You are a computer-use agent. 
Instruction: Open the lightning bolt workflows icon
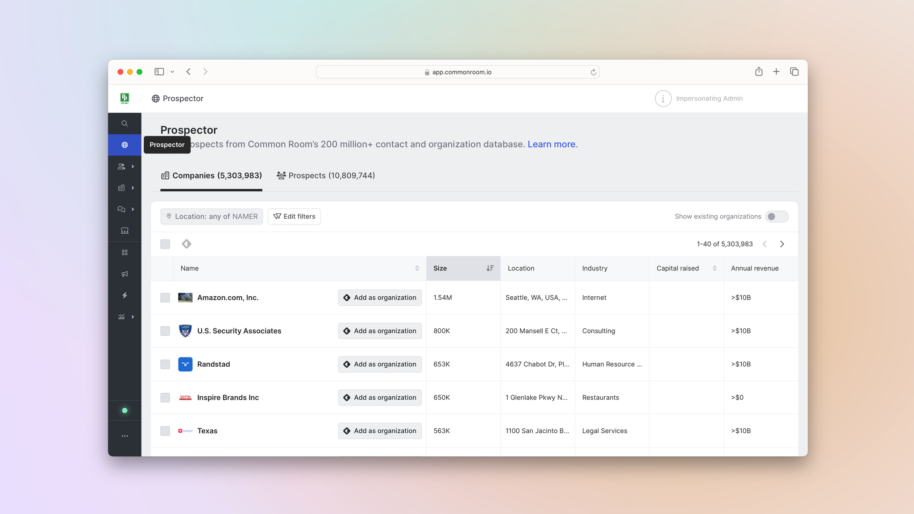(x=125, y=295)
